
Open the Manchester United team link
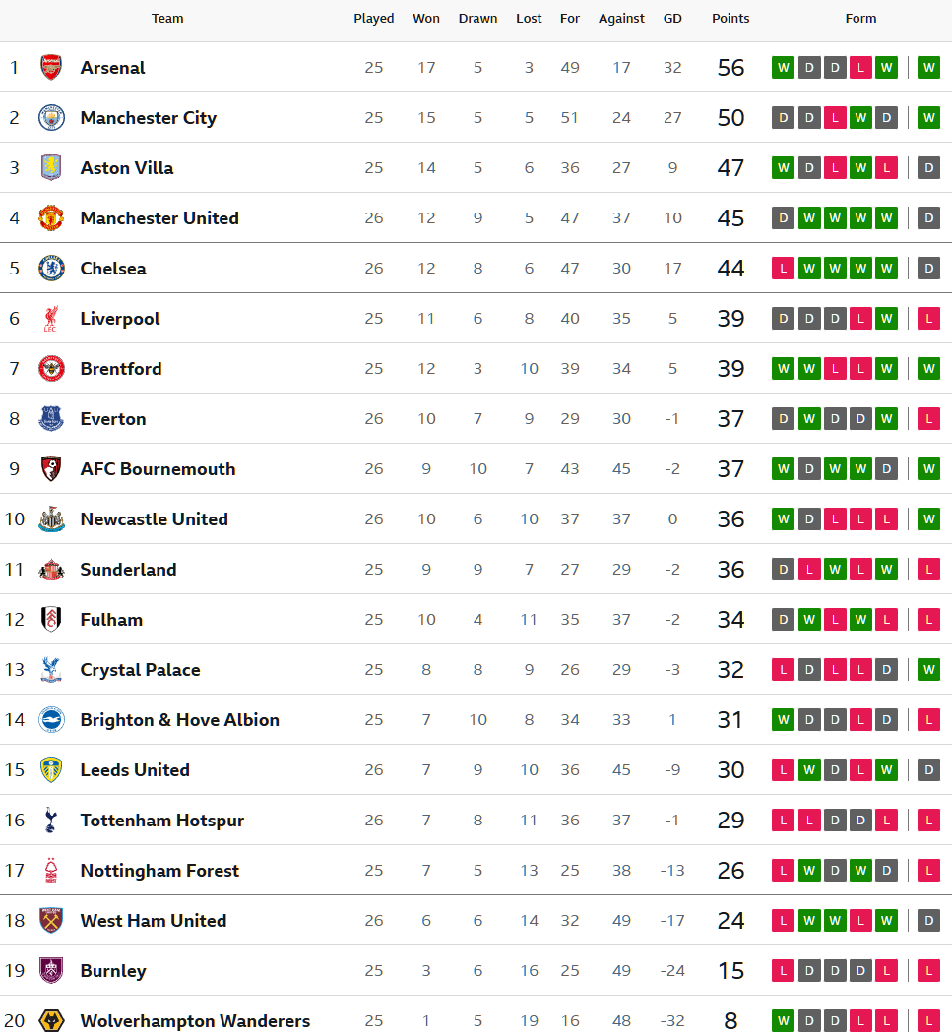159,218
